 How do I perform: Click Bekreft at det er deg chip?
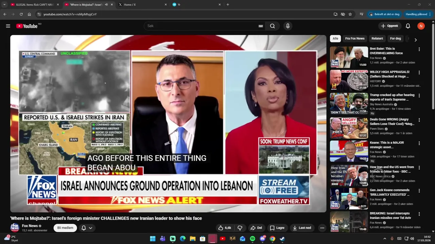(x=384, y=14)
